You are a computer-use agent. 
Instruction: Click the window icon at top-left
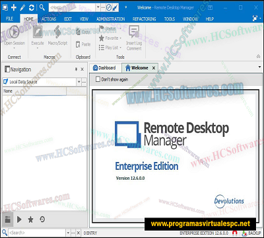point(5,7)
